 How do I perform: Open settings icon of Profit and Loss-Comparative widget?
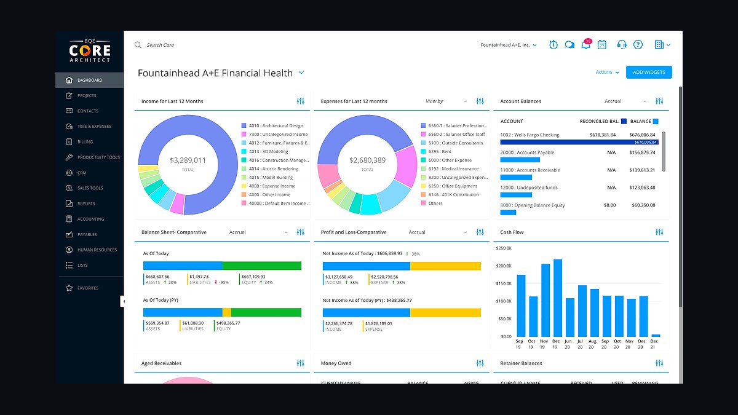coord(480,232)
